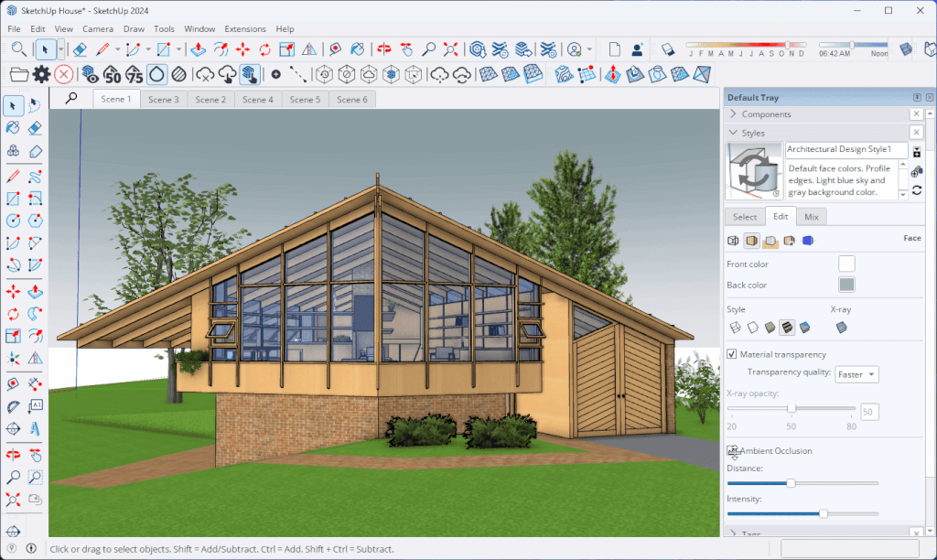Click the Back color swatch
Screen dimensions: 937x560
point(846,284)
